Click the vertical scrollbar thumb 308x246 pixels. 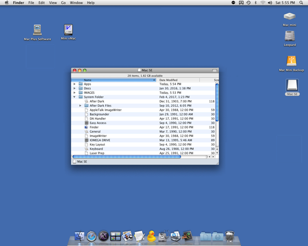217,102
